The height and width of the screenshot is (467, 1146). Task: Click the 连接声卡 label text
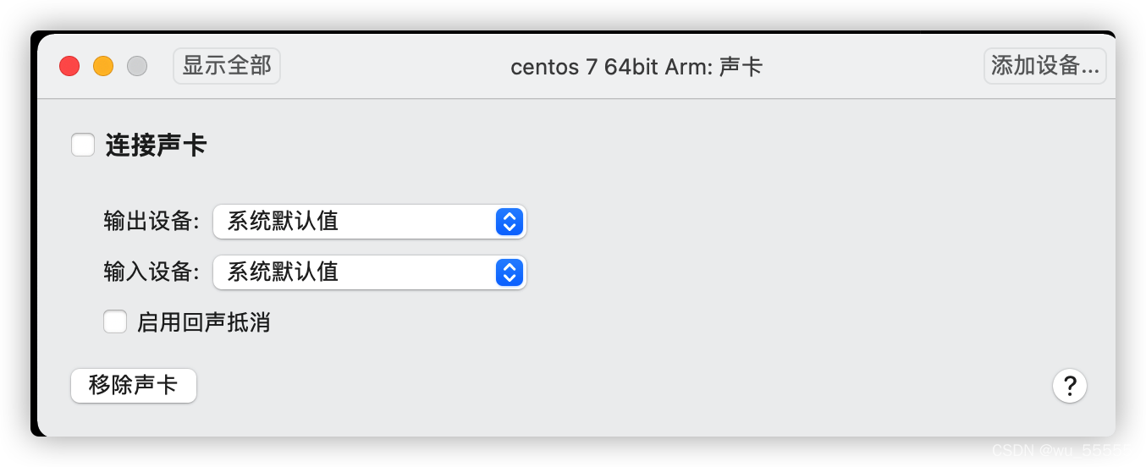(x=156, y=146)
